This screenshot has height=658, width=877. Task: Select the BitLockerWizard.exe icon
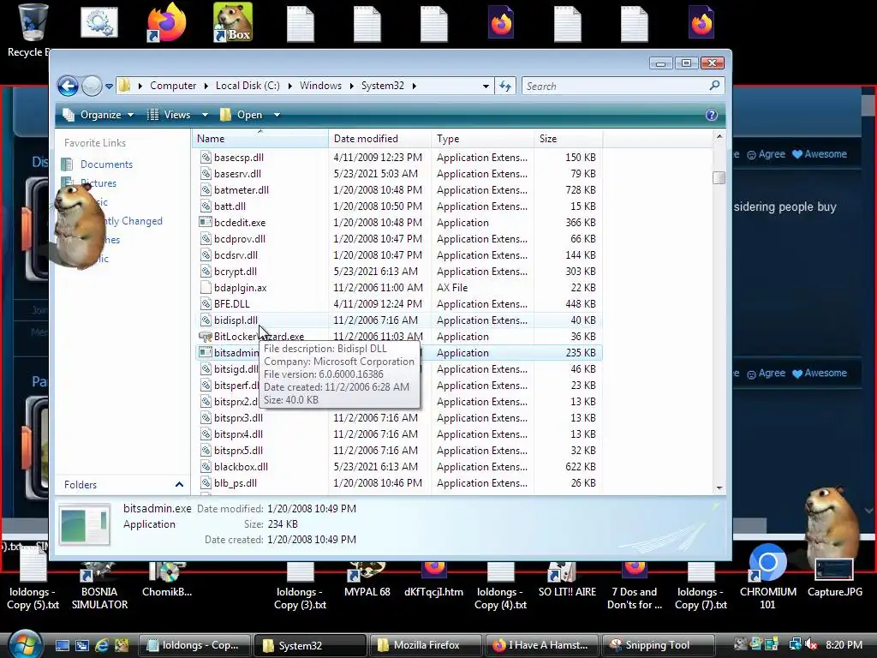pyautogui.click(x=206, y=336)
